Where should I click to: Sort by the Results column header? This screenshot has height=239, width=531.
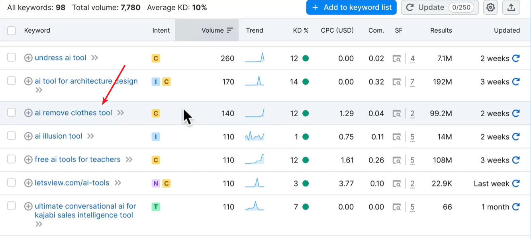coord(441,30)
